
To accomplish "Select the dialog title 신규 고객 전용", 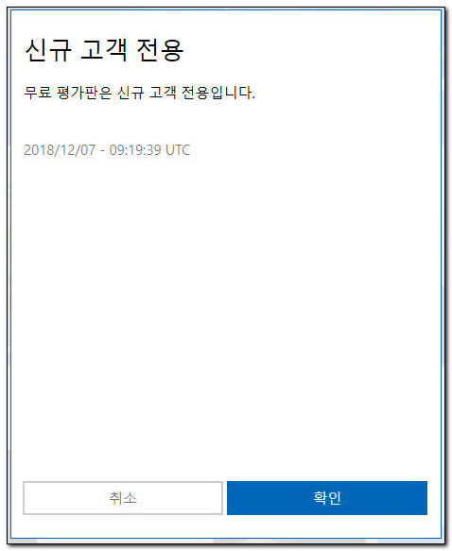I will (104, 50).
